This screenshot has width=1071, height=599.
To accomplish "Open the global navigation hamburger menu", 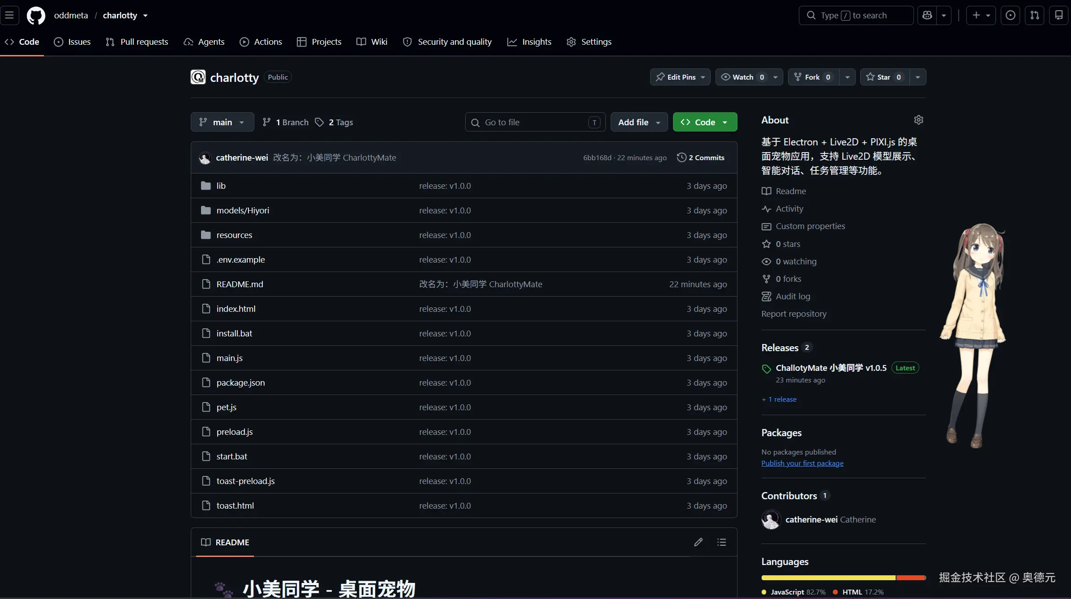I will [x=9, y=15].
